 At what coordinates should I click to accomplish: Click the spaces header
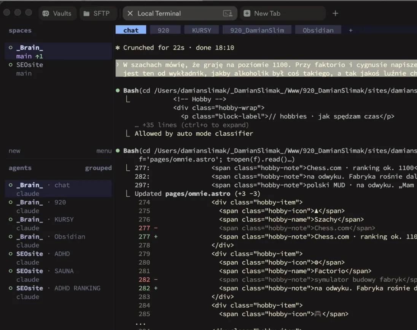pyautogui.click(x=20, y=30)
